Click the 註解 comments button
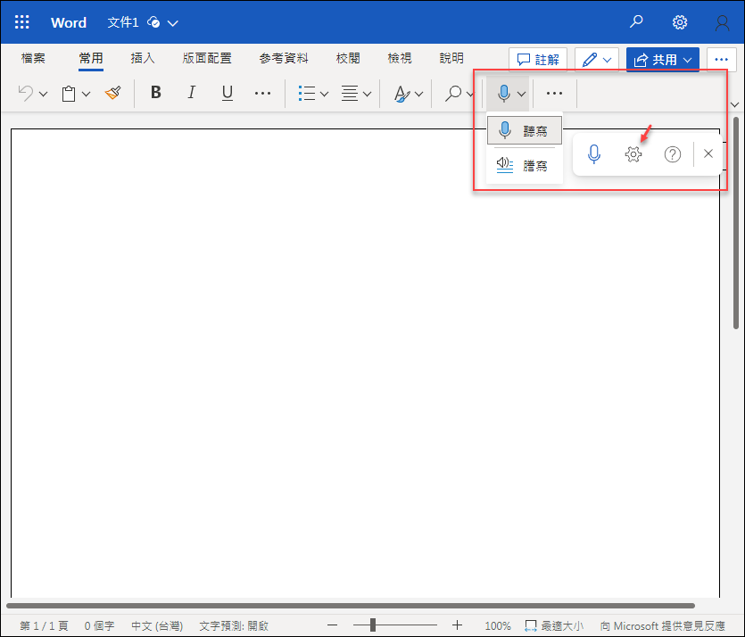This screenshot has width=745, height=637. coord(538,60)
